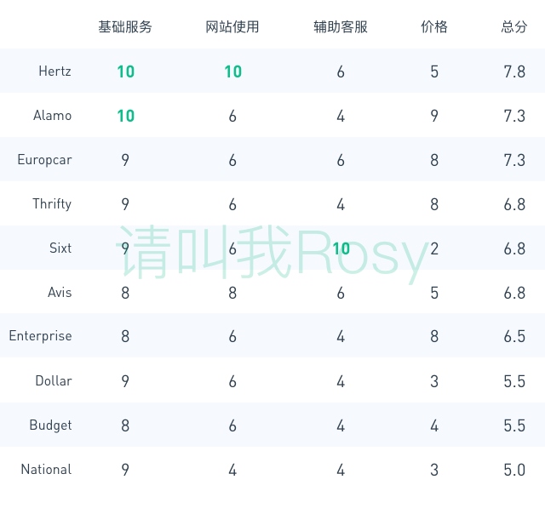Click Budget's 基础服务 score 8
The image size is (545, 508).
click(x=125, y=425)
